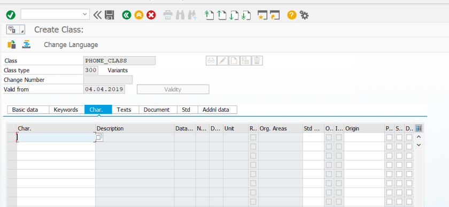
Task: Tick the D.. checkbox in the first table row
Action: coord(409,137)
